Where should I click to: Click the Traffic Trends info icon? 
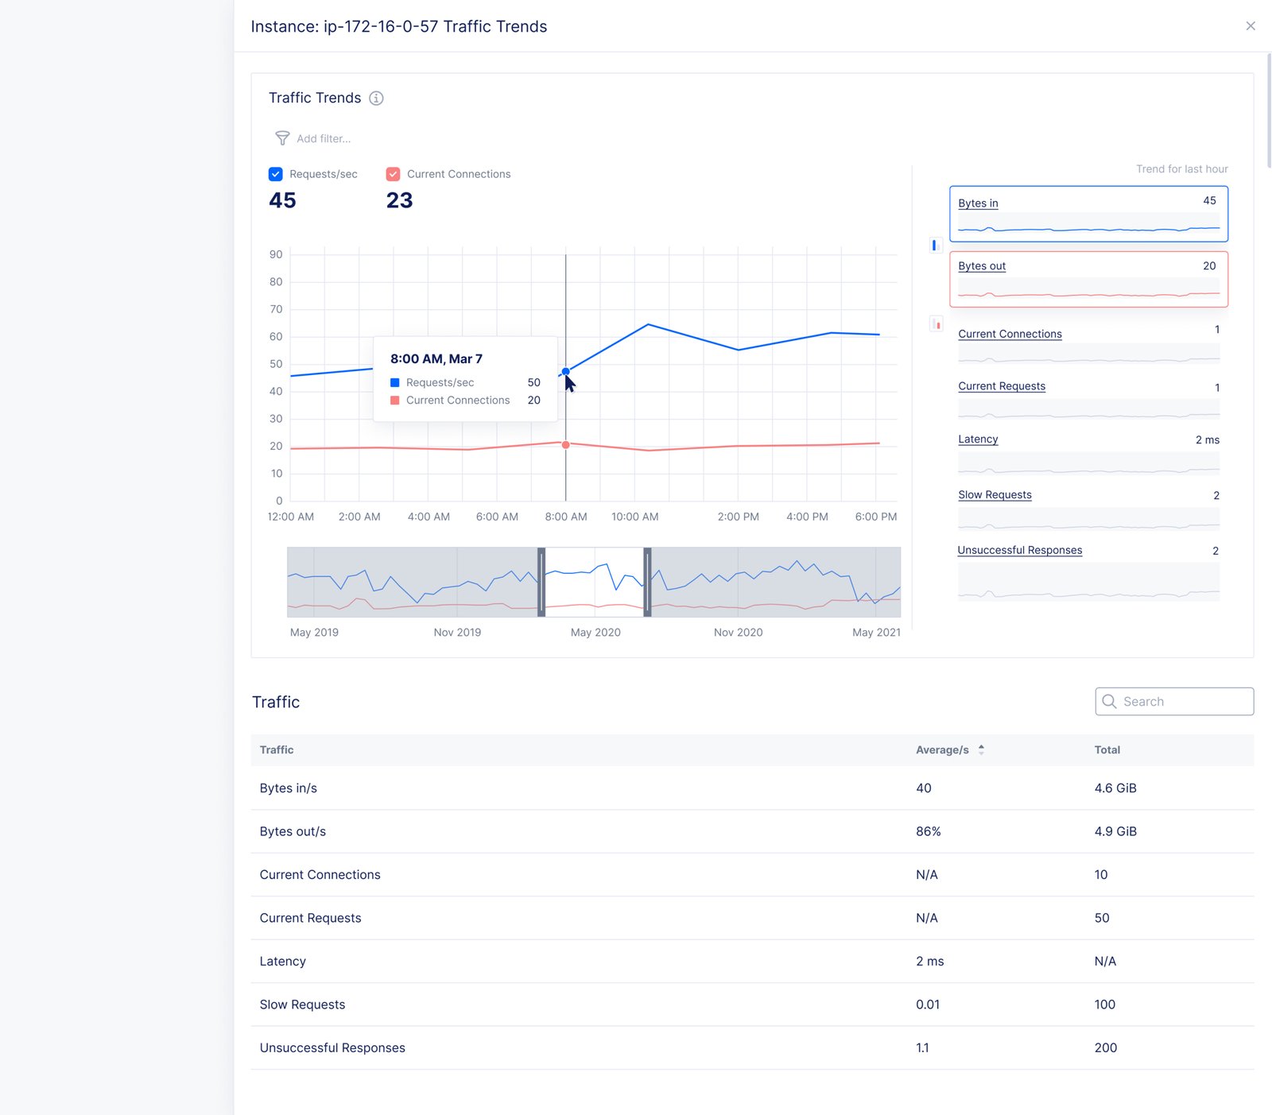tap(376, 98)
